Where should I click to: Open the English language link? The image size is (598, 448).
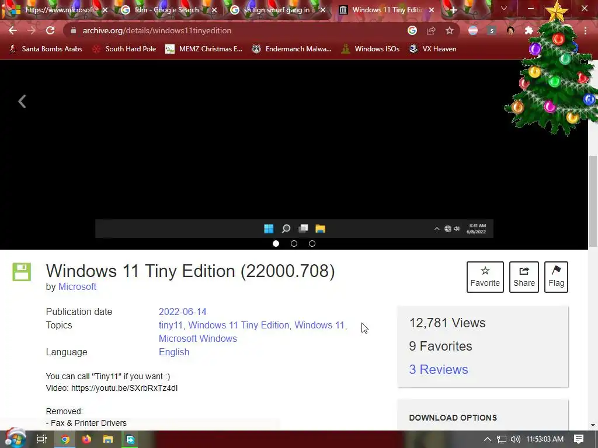pyautogui.click(x=174, y=352)
